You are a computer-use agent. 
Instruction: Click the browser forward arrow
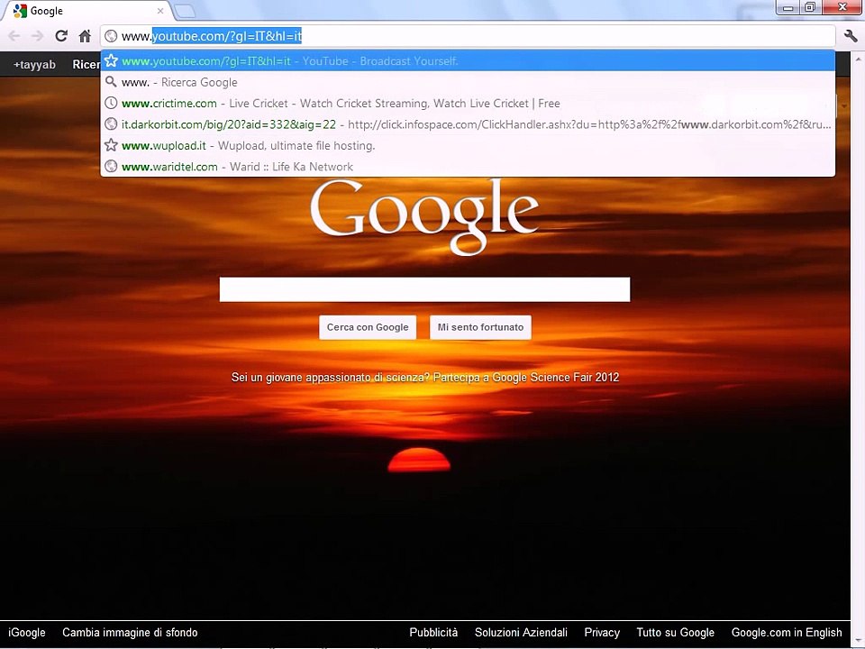coord(37,36)
